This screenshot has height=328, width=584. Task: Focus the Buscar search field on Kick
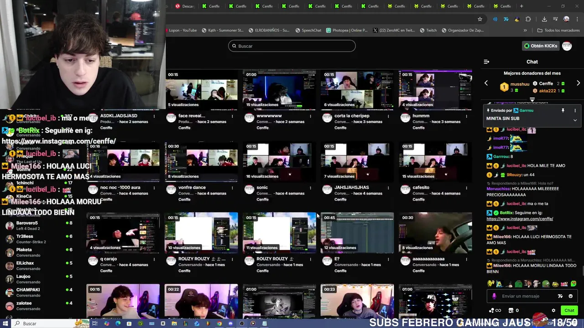point(292,46)
